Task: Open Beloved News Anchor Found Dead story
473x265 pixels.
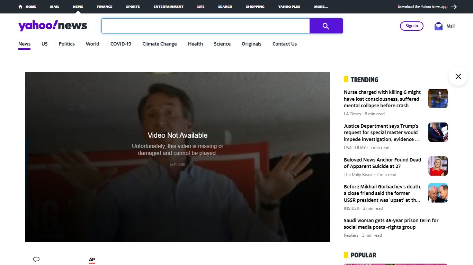Action: [x=382, y=163]
